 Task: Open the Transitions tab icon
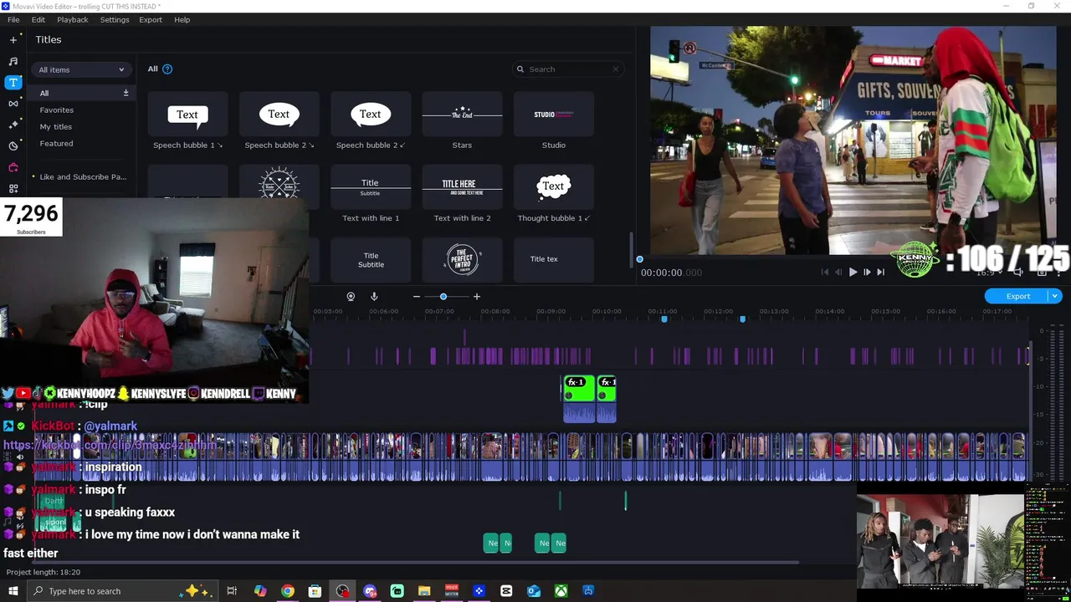[13, 104]
